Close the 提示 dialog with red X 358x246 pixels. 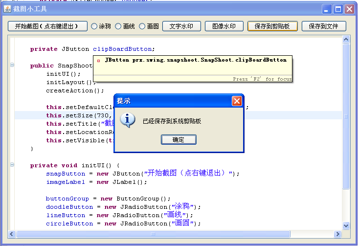point(237,101)
